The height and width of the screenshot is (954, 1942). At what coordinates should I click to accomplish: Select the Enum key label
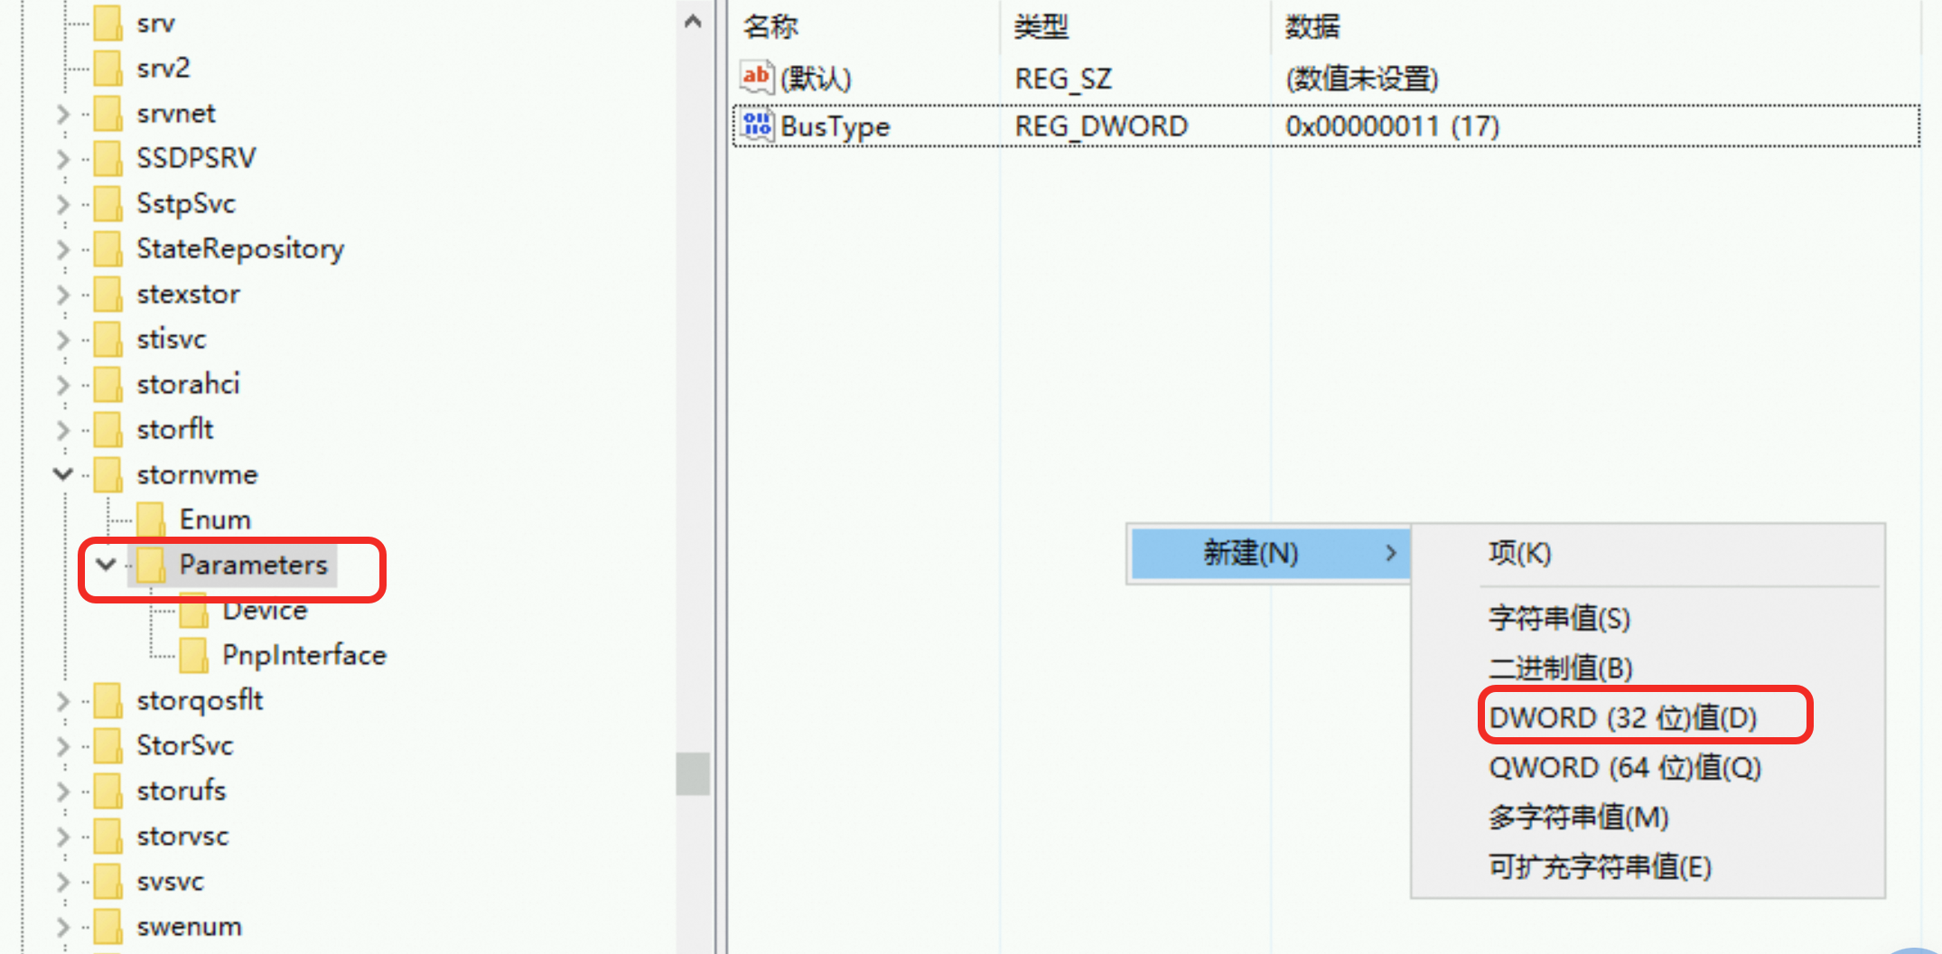coord(215,519)
